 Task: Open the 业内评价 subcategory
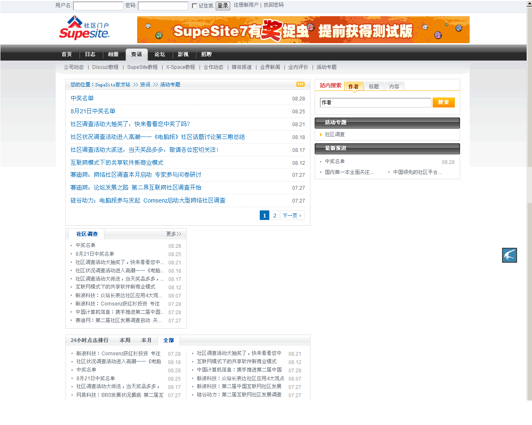point(298,67)
